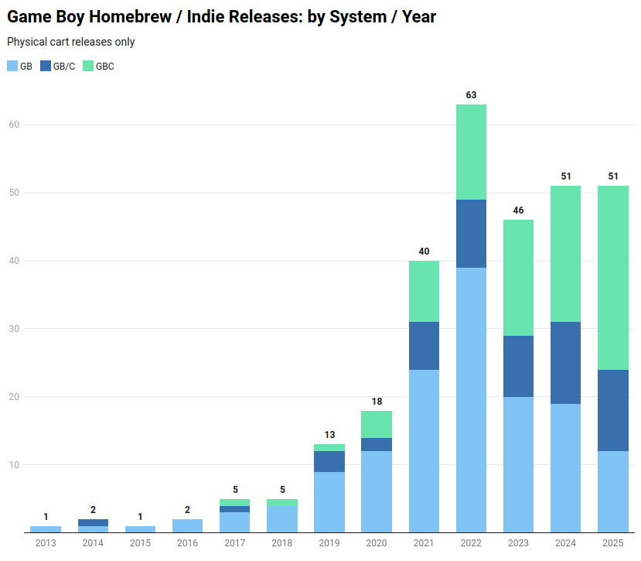Click the dark blue GB/C segment of 2022 bar
The height and width of the screenshot is (561, 641).
coord(471,234)
